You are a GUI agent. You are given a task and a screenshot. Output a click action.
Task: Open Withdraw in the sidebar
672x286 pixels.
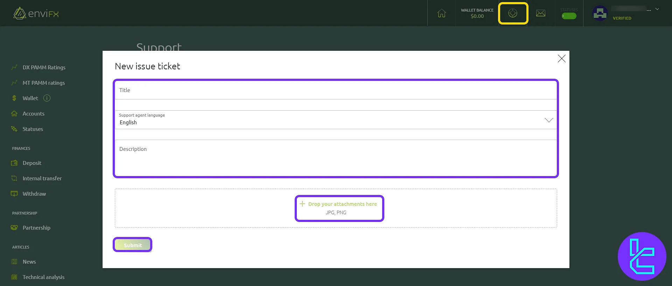point(34,194)
